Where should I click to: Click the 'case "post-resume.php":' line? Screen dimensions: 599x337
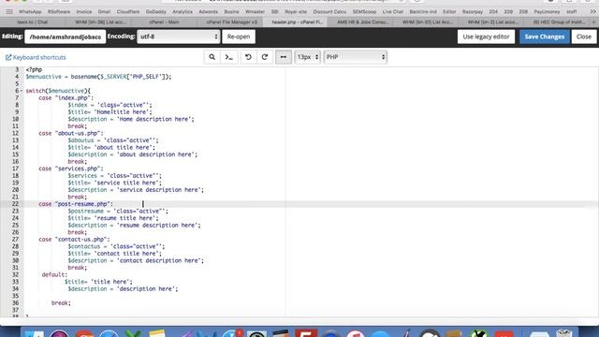click(x=76, y=204)
